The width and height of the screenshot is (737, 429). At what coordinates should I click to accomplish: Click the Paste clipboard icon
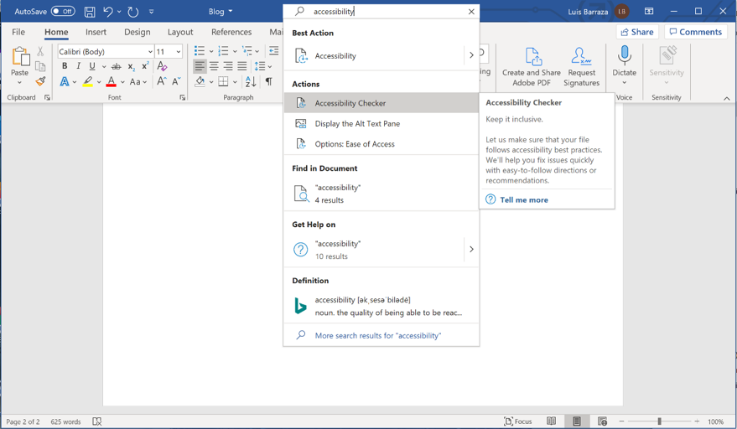(20, 56)
